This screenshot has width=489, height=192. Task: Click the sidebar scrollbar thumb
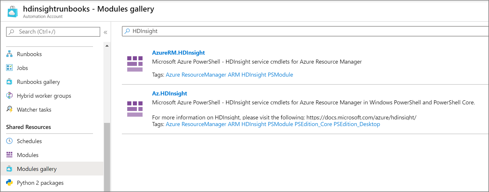coord(107,156)
